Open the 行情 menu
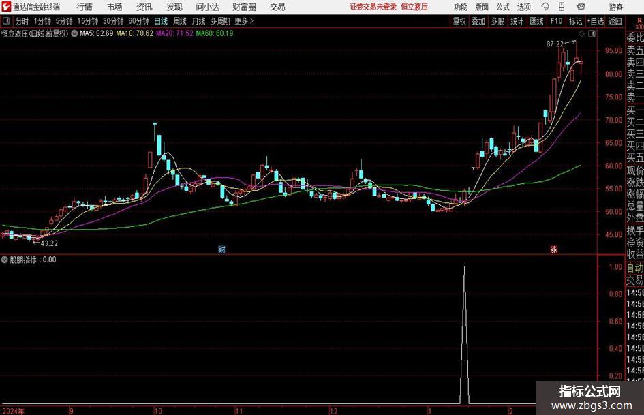This screenshot has height=415, width=644. [x=85, y=7]
